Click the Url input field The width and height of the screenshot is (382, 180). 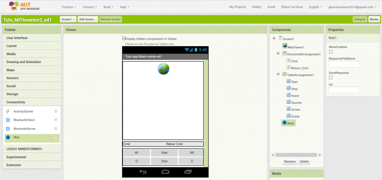(344, 90)
